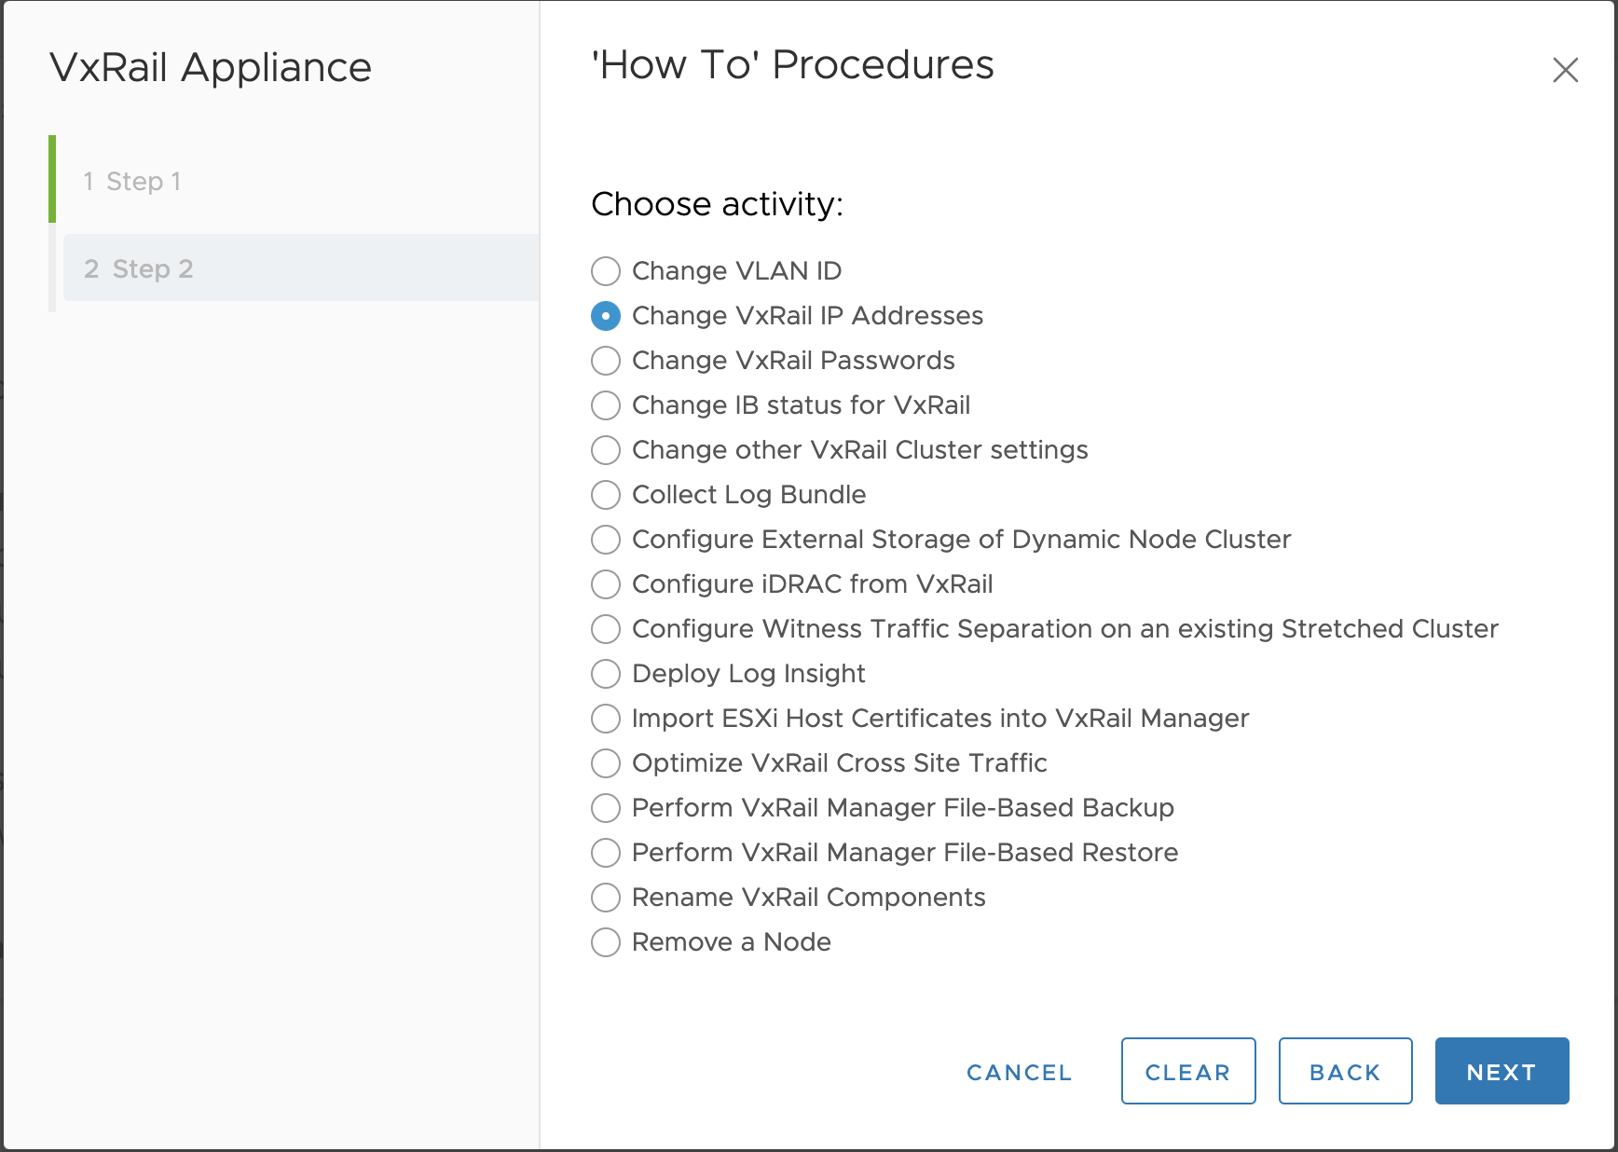Choose Rename VxRail Components activity
The height and width of the screenshot is (1152, 1618).
(x=606, y=898)
